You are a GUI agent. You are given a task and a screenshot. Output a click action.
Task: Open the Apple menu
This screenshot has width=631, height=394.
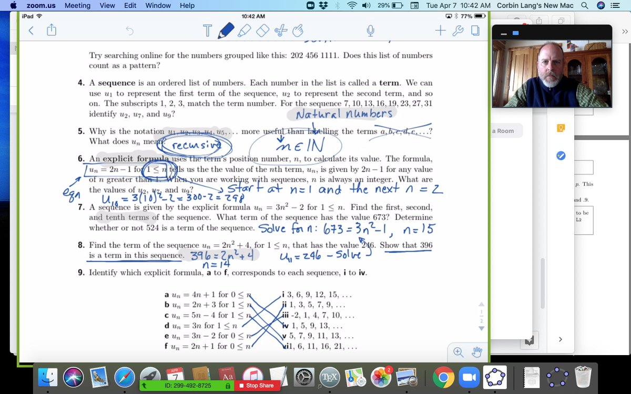[x=13, y=5]
